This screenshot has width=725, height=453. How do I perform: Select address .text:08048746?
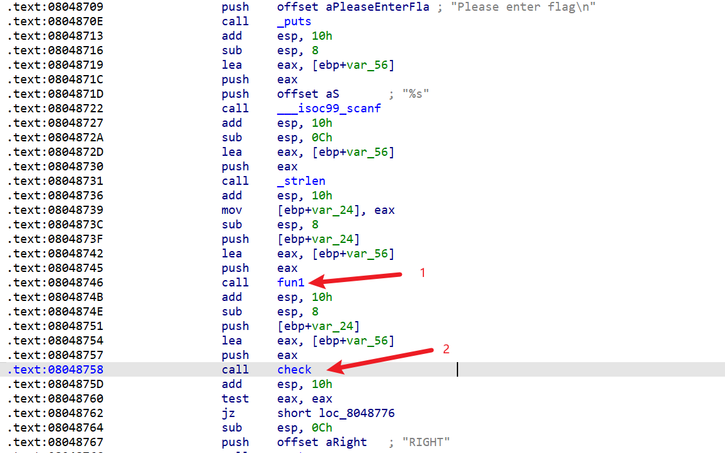(x=55, y=283)
